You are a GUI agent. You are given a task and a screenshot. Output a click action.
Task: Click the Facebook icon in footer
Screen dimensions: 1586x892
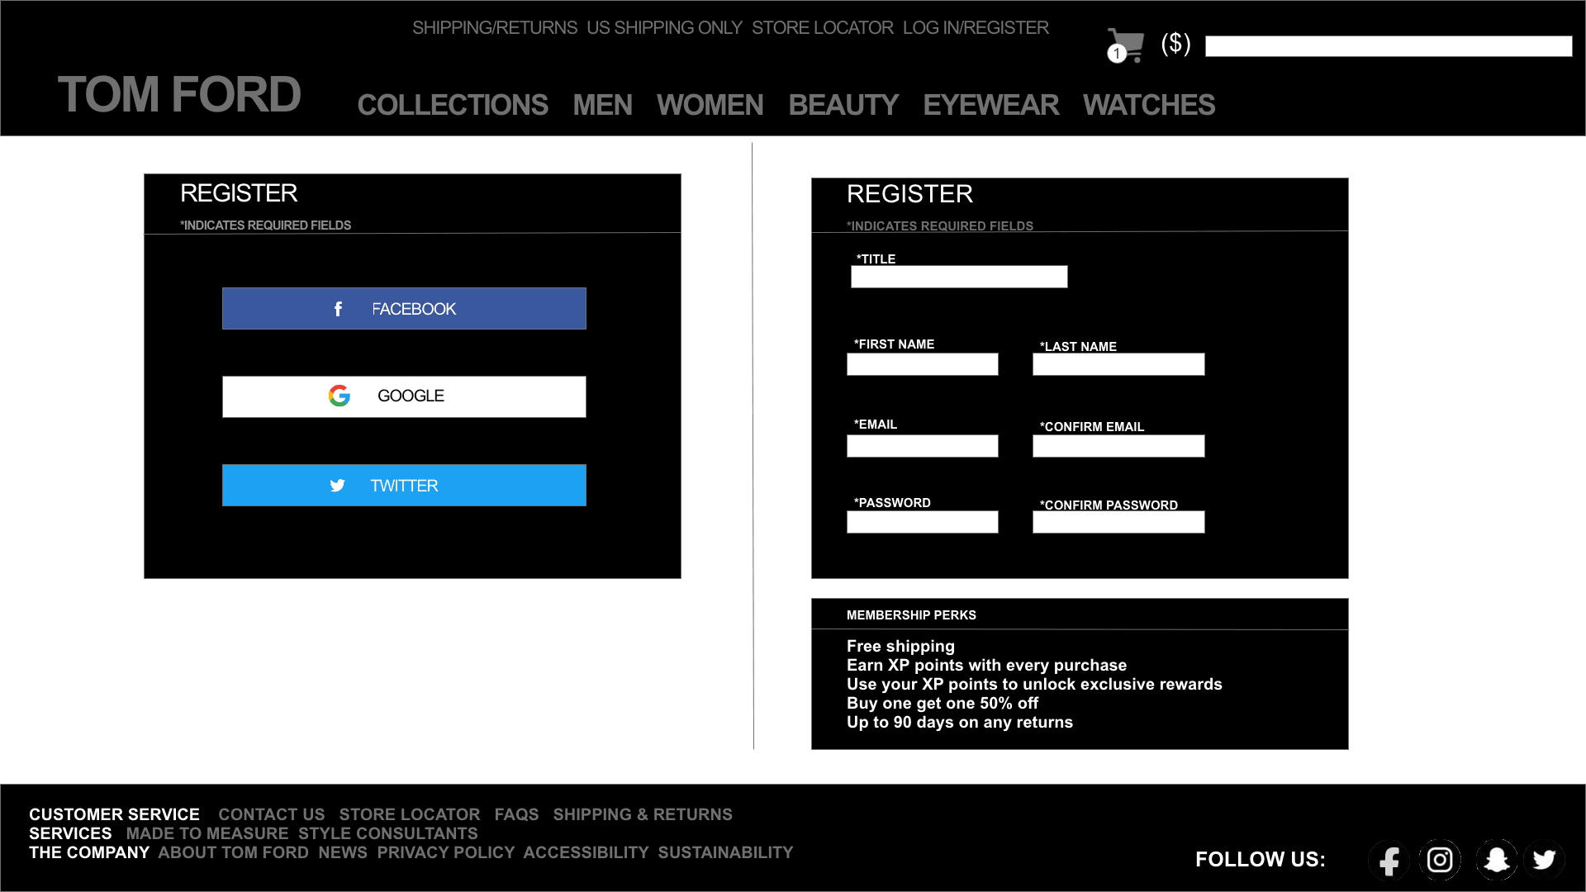click(x=1389, y=860)
